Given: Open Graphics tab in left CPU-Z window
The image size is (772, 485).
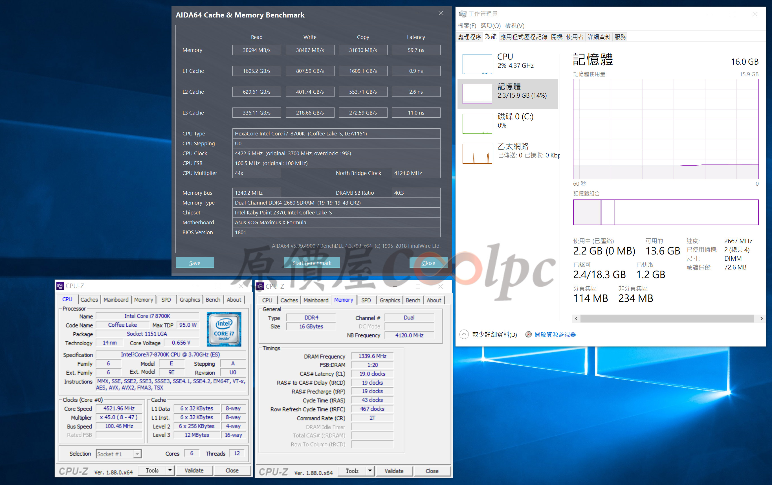Looking at the screenshot, I should coord(190,300).
